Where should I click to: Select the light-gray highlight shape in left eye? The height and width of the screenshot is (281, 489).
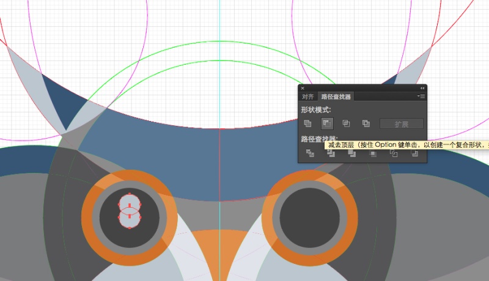click(x=130, y=211)
